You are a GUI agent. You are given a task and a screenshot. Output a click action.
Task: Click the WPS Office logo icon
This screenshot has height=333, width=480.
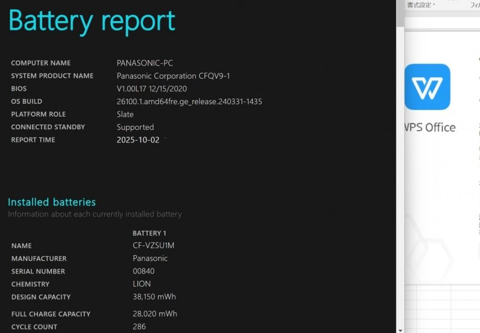[427, 86]
